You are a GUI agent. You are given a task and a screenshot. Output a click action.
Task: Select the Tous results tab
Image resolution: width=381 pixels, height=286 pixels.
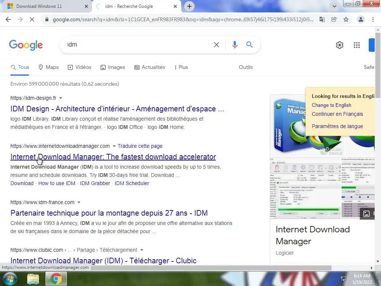(x=20, y=67)
